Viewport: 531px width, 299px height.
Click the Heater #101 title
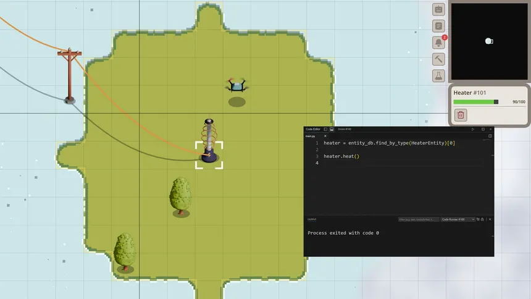point(470,93)
